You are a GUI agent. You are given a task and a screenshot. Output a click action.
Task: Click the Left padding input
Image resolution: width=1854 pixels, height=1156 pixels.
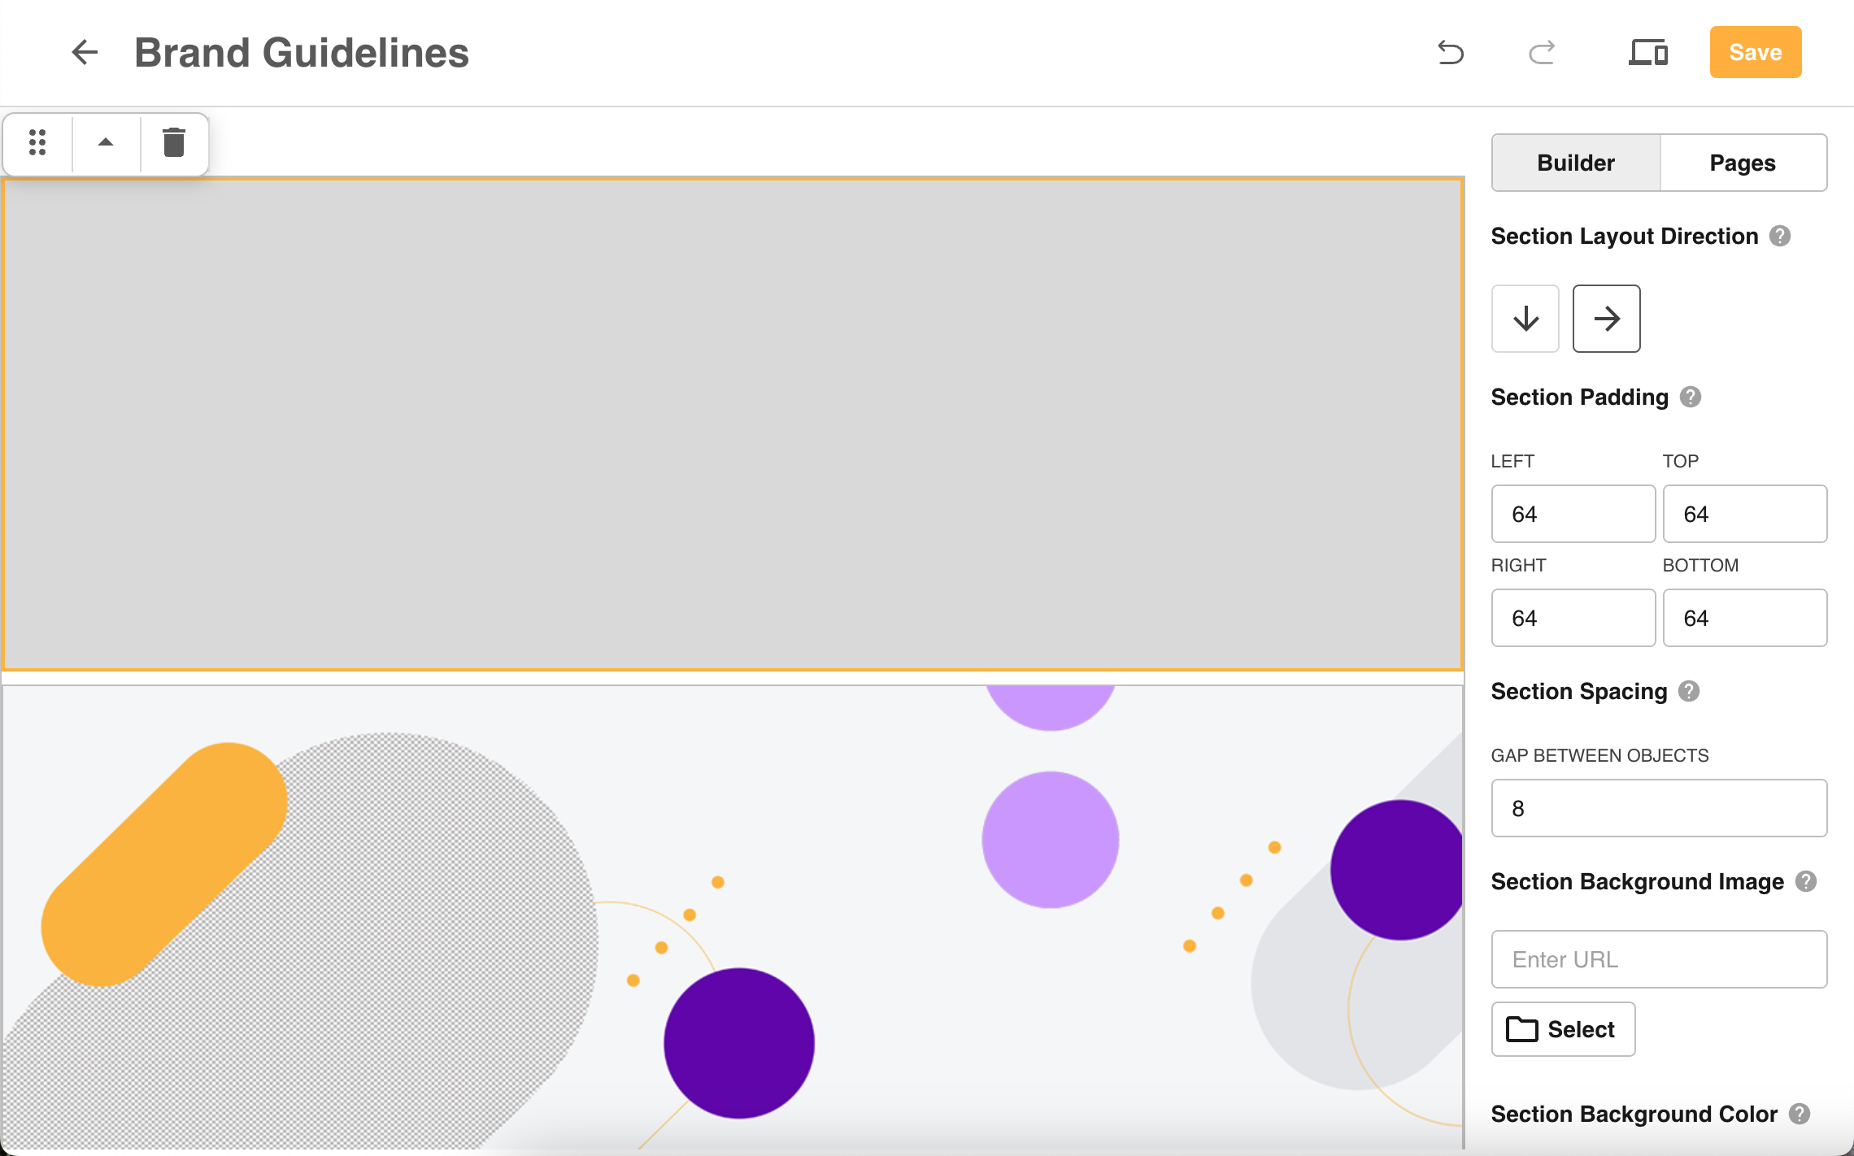[x=1573, y=514]
